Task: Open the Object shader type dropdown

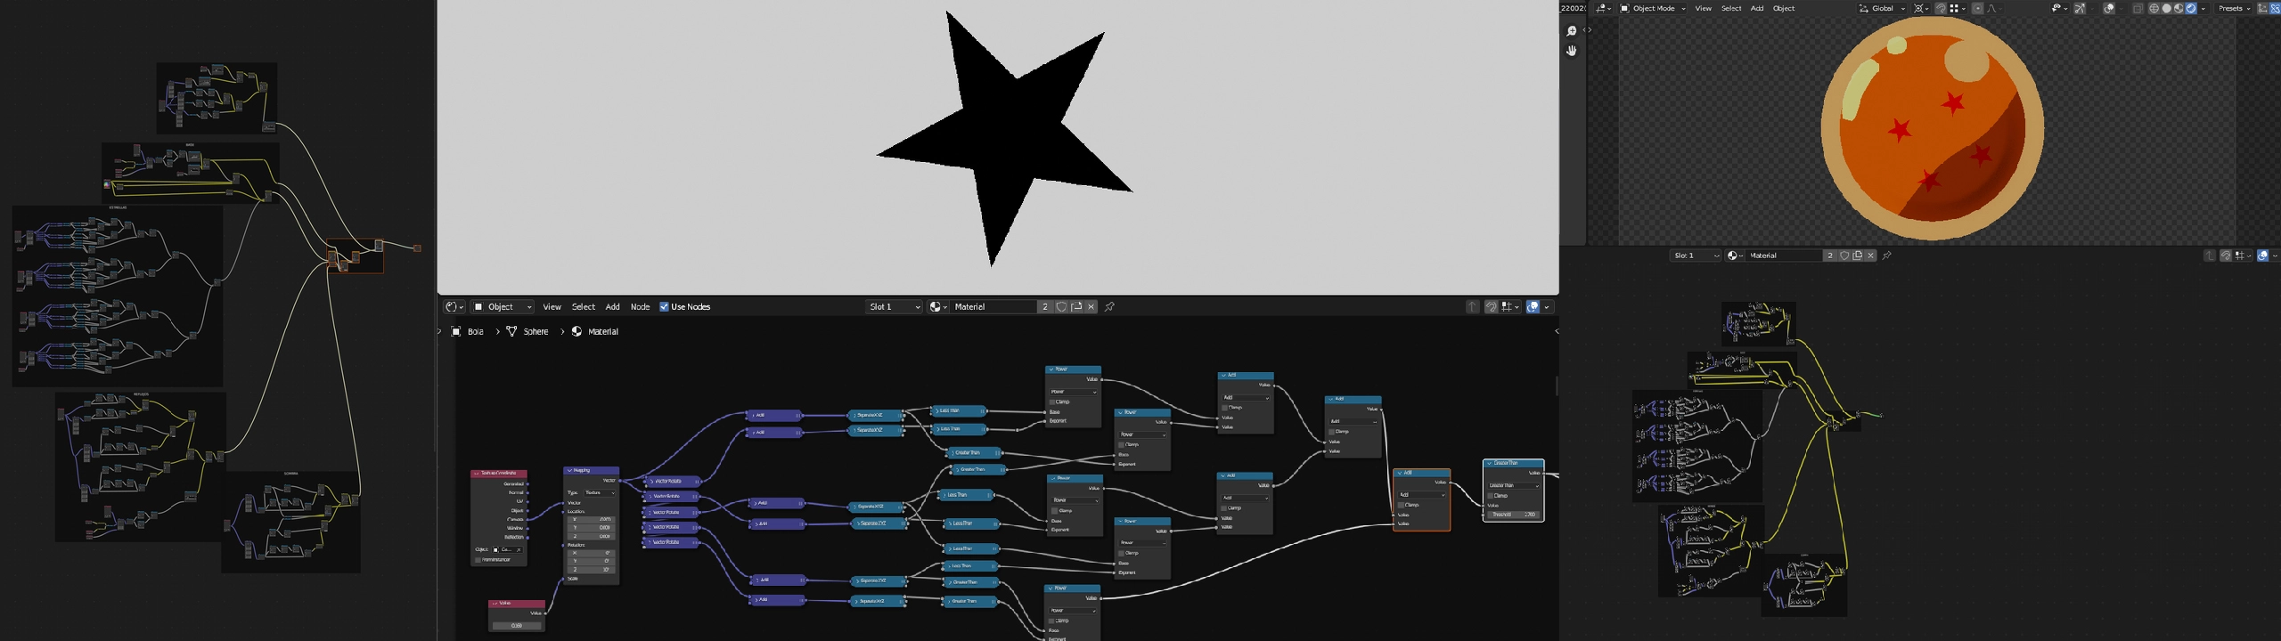Action: [503, 307]
